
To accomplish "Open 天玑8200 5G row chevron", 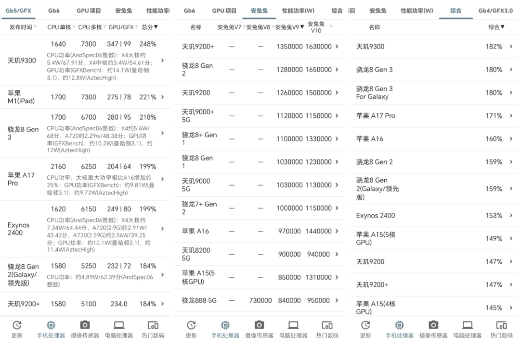I will coord(337,254).
